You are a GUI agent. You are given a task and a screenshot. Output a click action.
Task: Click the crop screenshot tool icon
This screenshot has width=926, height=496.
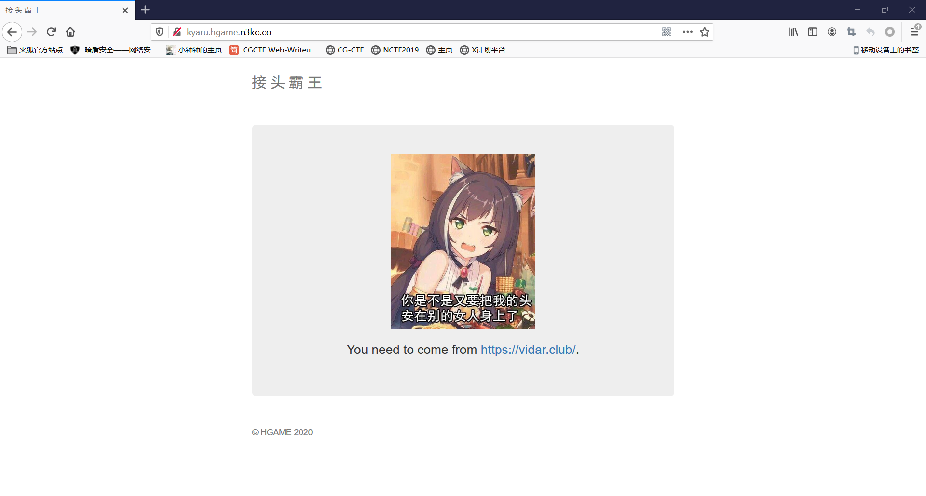coord(851,32)
